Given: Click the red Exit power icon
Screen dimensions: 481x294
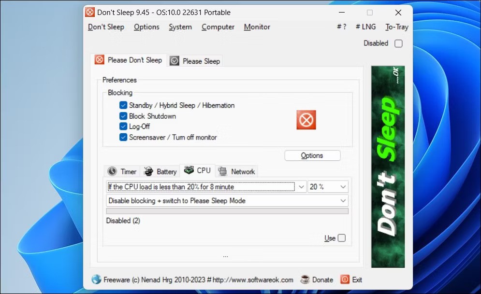Looking at the screenshot, I should point(345,280).
